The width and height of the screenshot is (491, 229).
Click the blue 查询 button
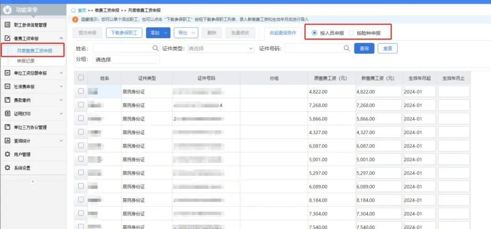(364, 49)
